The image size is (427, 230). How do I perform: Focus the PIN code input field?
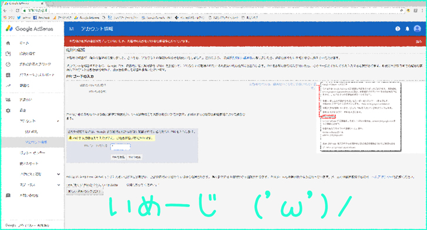(x=120, y=147)
